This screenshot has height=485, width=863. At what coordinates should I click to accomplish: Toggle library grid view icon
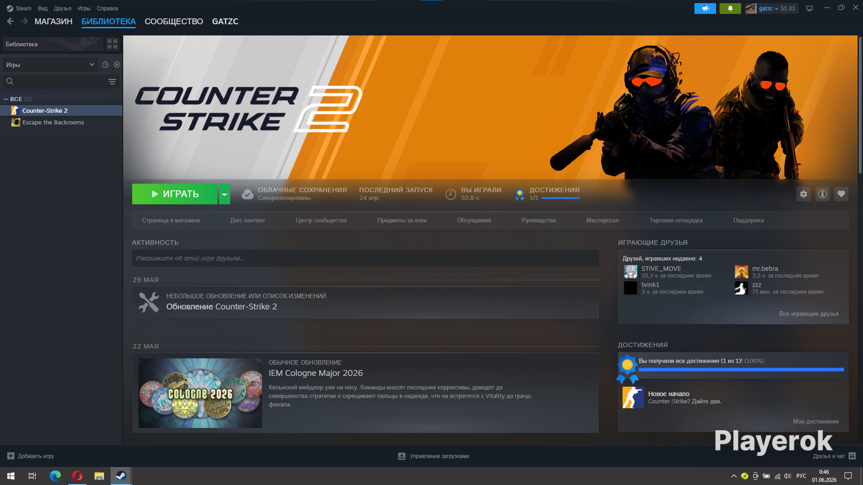[113, 44]
